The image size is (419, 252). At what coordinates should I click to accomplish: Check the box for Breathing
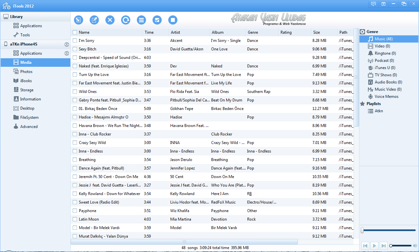(x=75, y=160)
